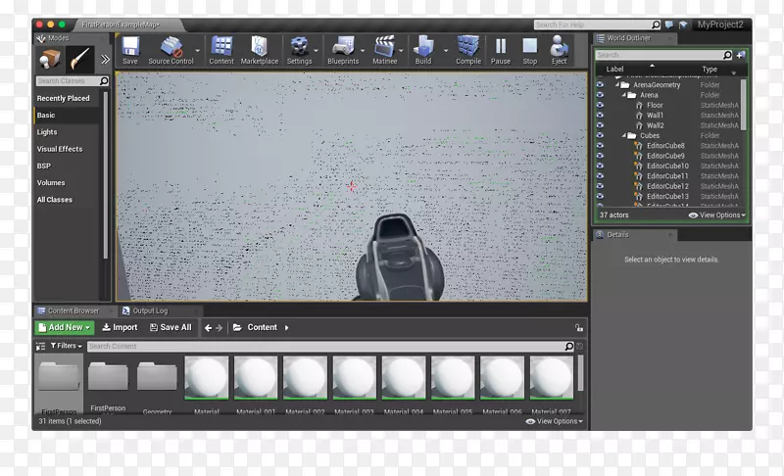Toggle visibility of EditorCube8
This screenshot has height=476, width=784.
[600, 146]
